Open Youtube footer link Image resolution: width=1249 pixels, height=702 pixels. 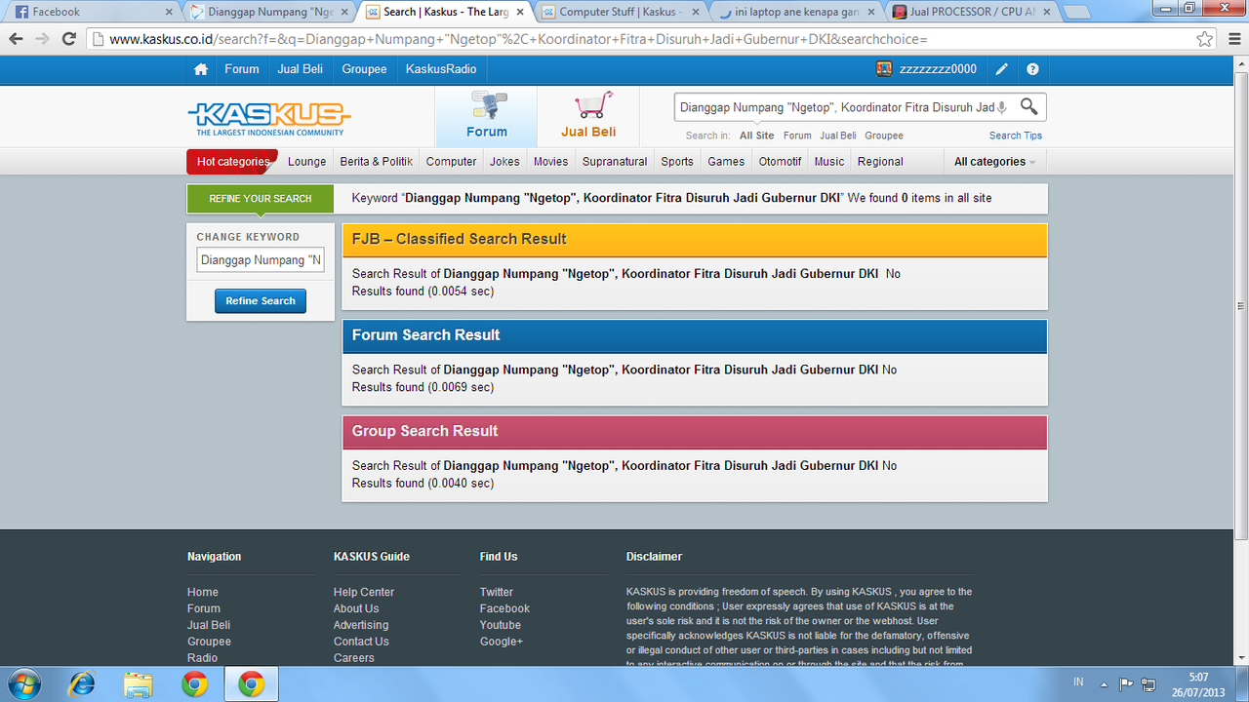coord(500,625)
